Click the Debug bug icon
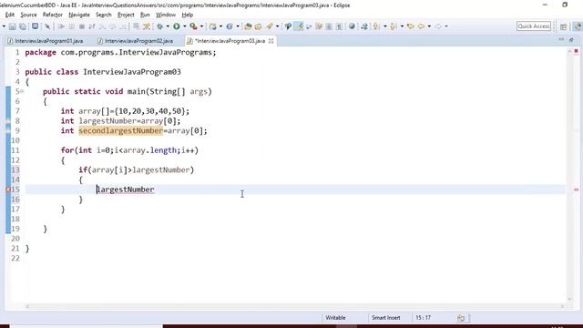This screenshot has height=328, width=583. point(160,26)
